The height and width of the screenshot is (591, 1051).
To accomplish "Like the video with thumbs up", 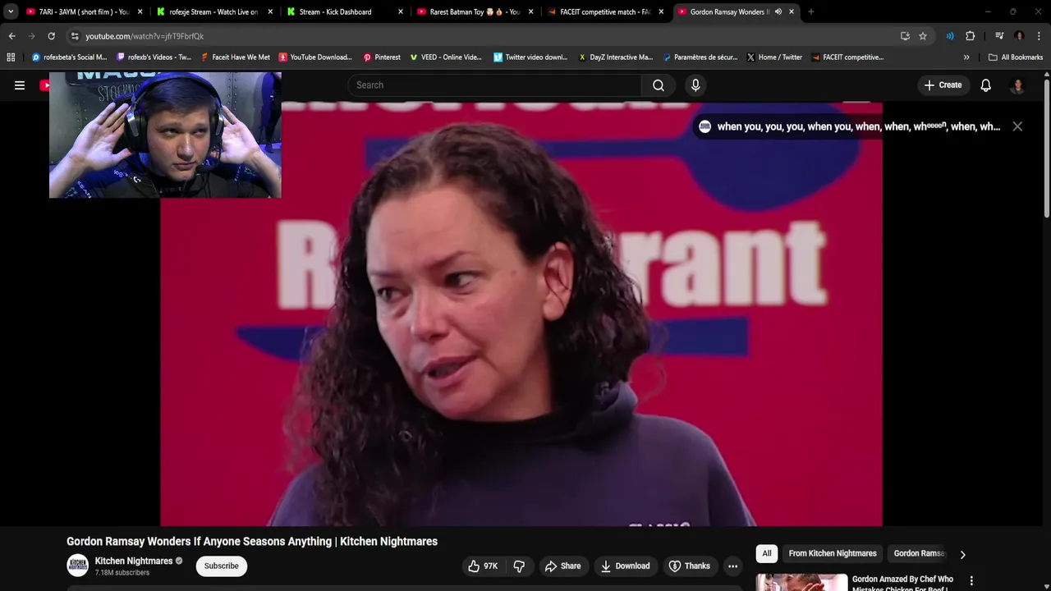I will [483, 566].
